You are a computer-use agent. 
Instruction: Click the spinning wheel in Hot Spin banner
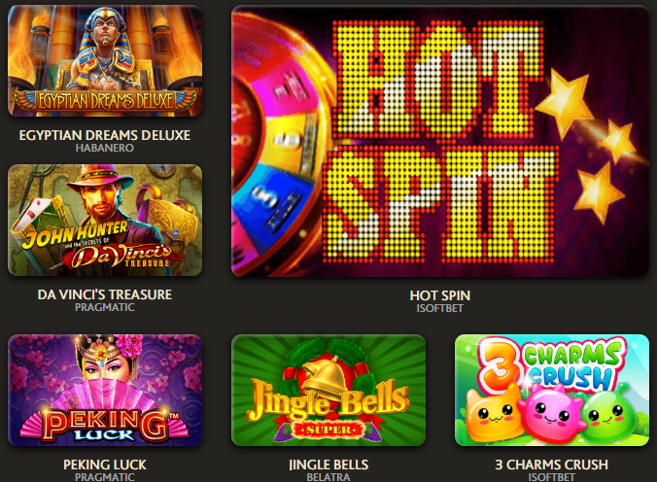point(279,143)
